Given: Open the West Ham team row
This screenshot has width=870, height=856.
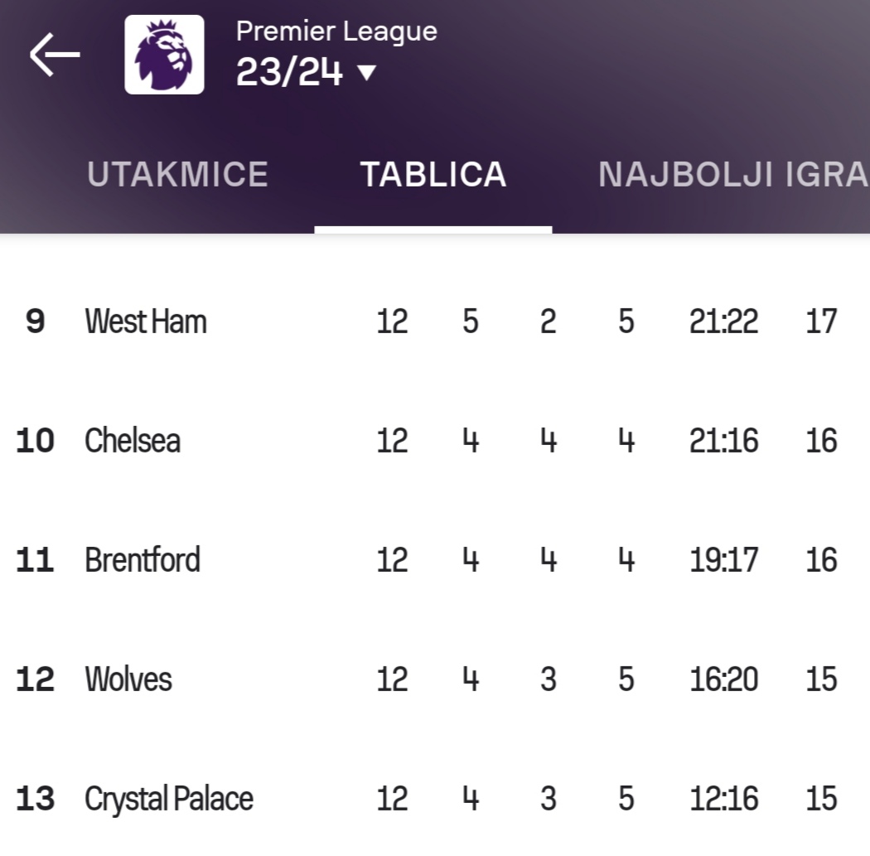Looking at the screenshot, I should click(146, 322).
